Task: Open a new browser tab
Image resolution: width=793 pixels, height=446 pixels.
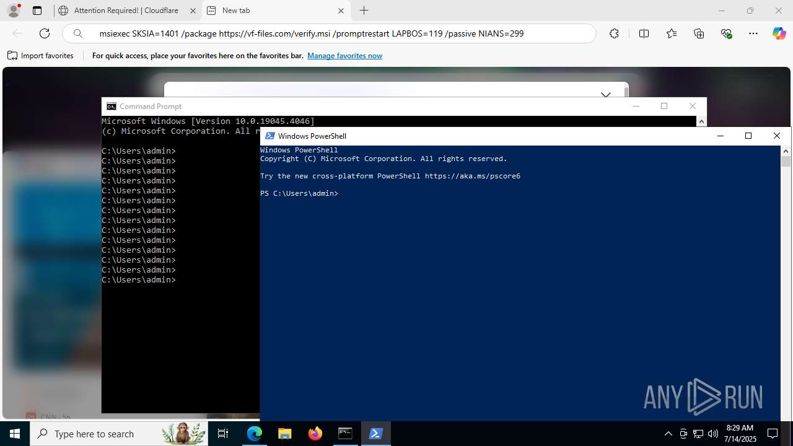Action: tap(364, 11)
